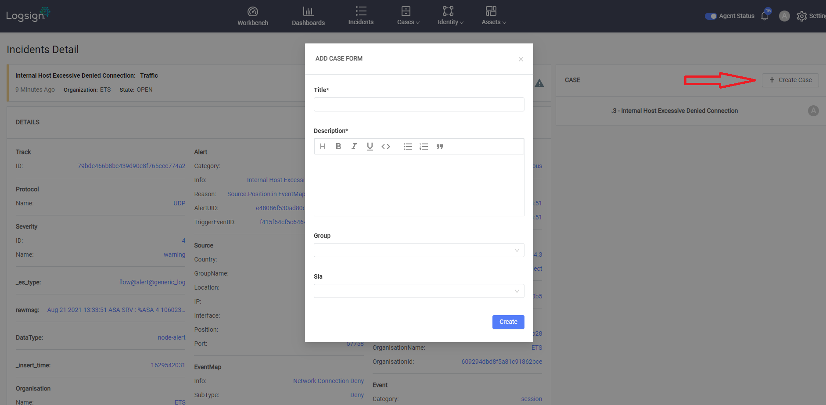Go to Incidents list
Screen dimensions: 826x405
pos(361,16)
